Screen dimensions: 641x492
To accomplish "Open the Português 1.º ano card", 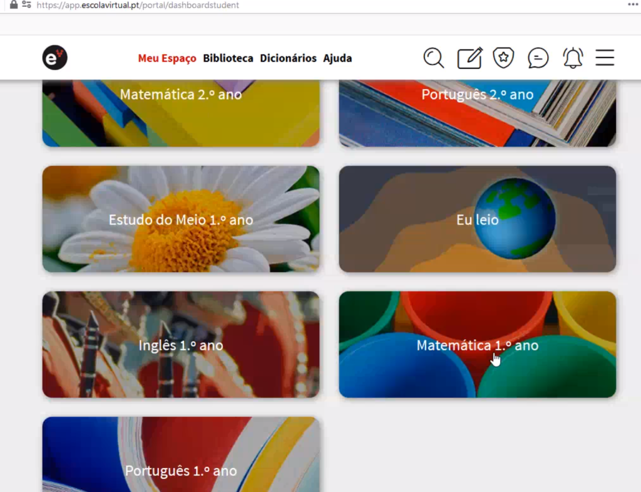I will click(x=181, y=454).
